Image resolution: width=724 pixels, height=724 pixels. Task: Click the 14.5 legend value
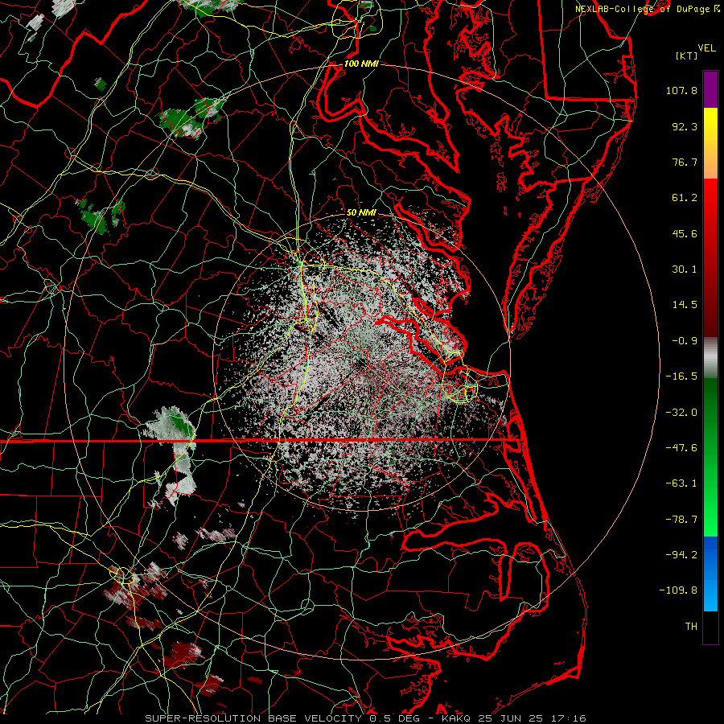(685, 305)
